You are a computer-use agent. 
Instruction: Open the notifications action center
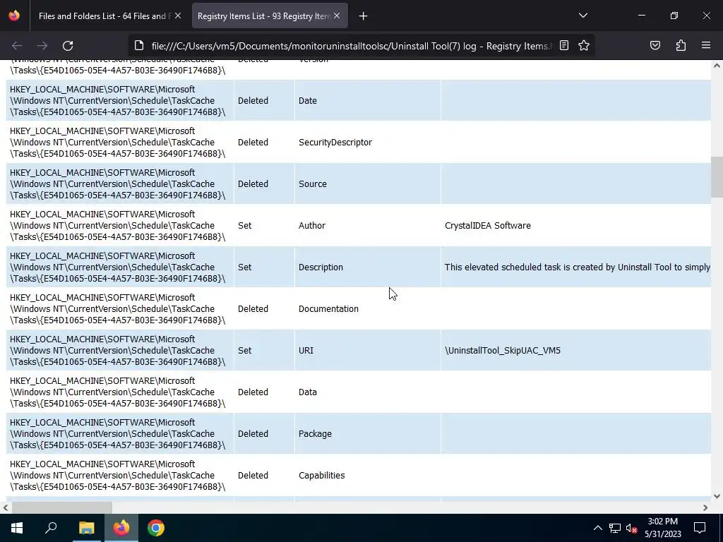coord(700,528)
